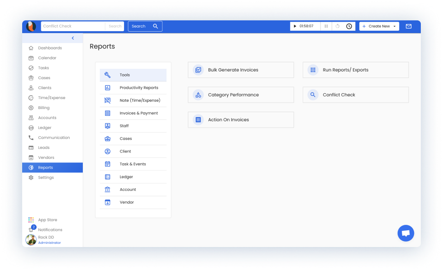Open the Billing section

click(x=43, y=108)
